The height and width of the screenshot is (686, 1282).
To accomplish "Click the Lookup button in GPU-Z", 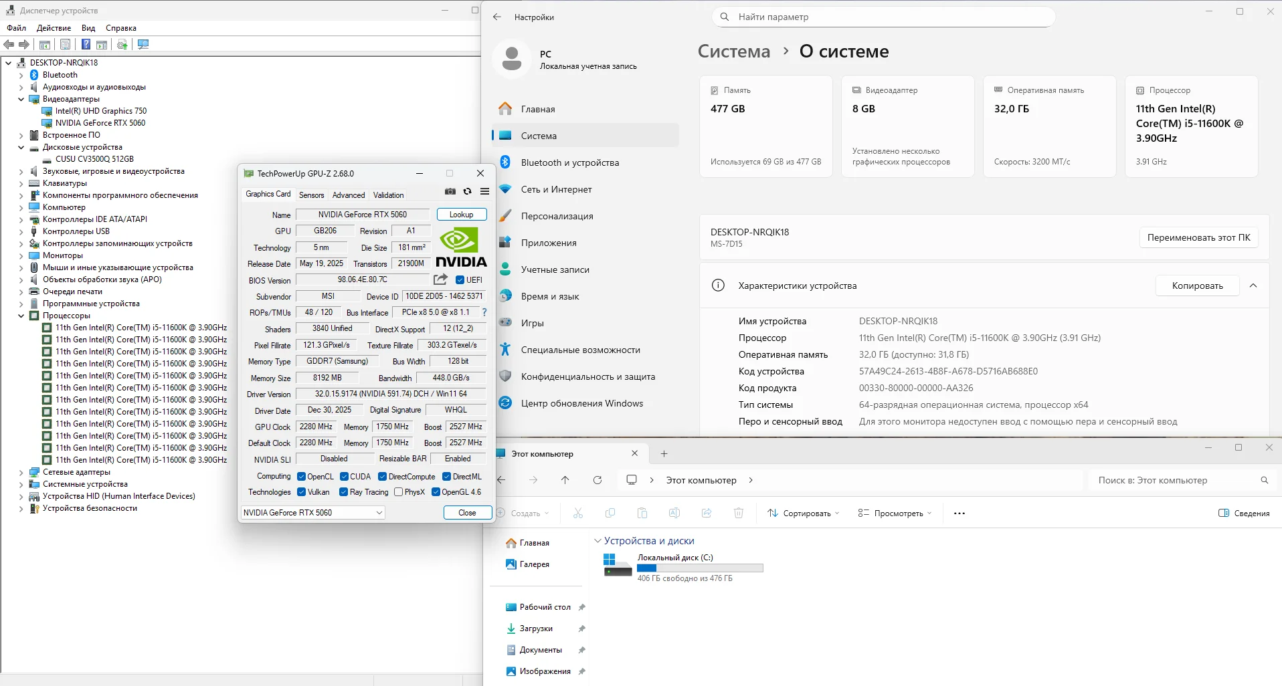I will (462, 215).
